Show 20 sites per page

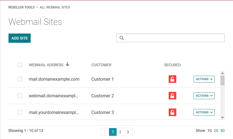coord(216,131)
